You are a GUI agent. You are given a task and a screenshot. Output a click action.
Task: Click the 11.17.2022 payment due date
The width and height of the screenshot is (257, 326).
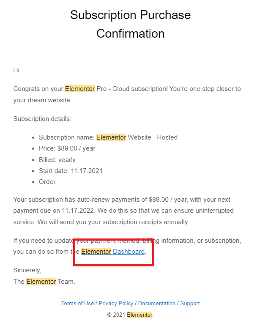tap(78, 211)
